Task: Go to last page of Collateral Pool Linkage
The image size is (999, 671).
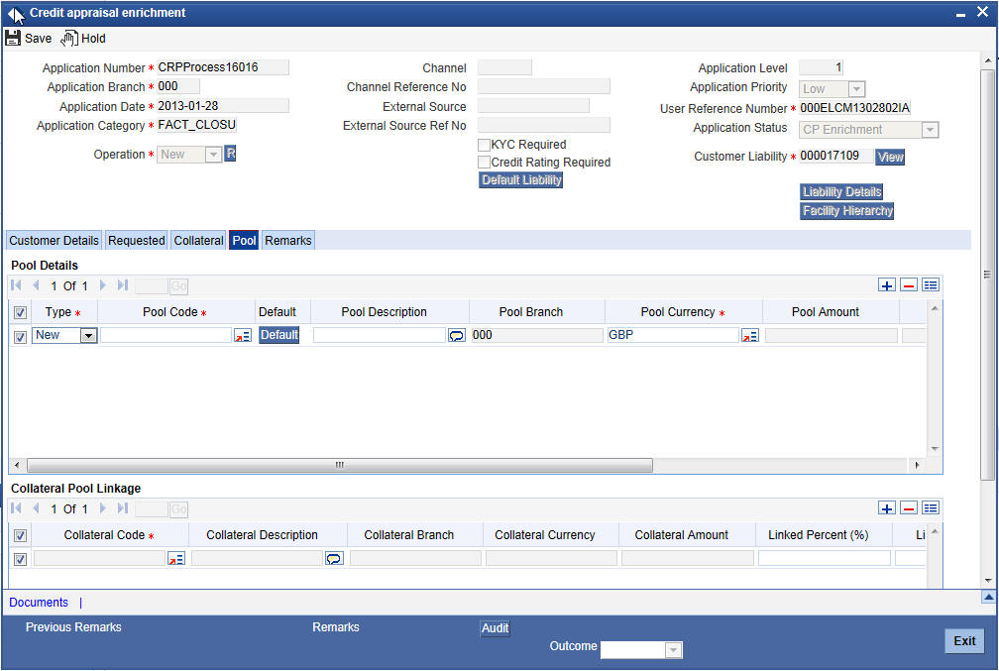Action: pyautogui.click(x=123, y=508)
